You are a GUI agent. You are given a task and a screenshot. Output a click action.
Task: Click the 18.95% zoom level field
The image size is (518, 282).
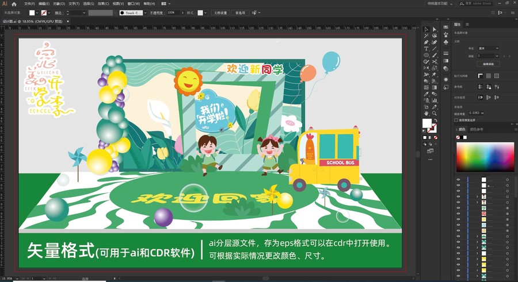[7, 279]
